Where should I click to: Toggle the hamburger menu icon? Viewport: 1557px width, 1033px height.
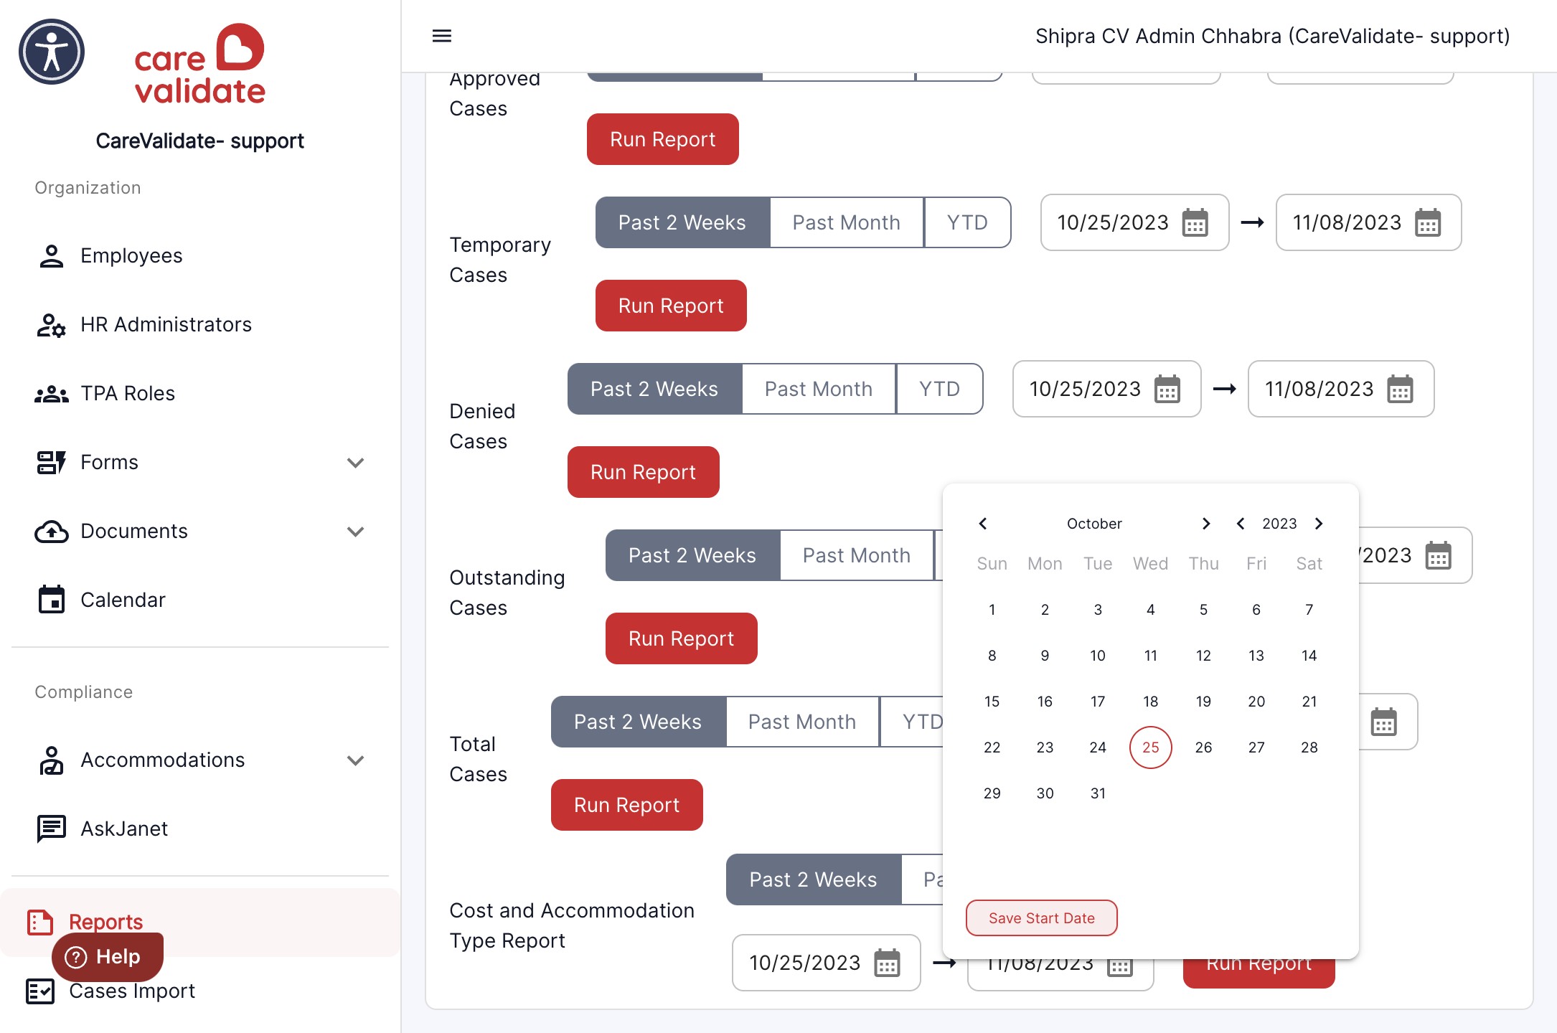pyautogui.click(x=442, y=36)
